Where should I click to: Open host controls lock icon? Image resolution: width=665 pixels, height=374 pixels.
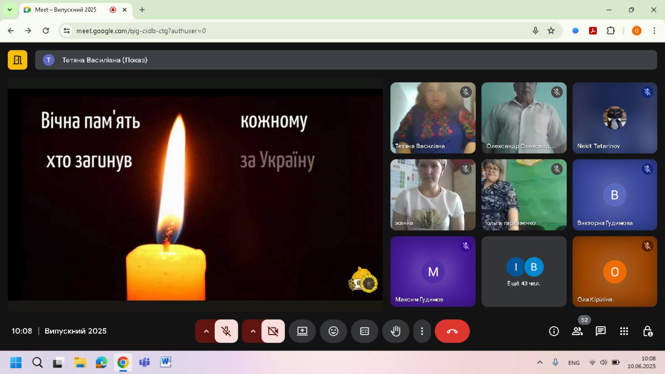coord(647,331)
